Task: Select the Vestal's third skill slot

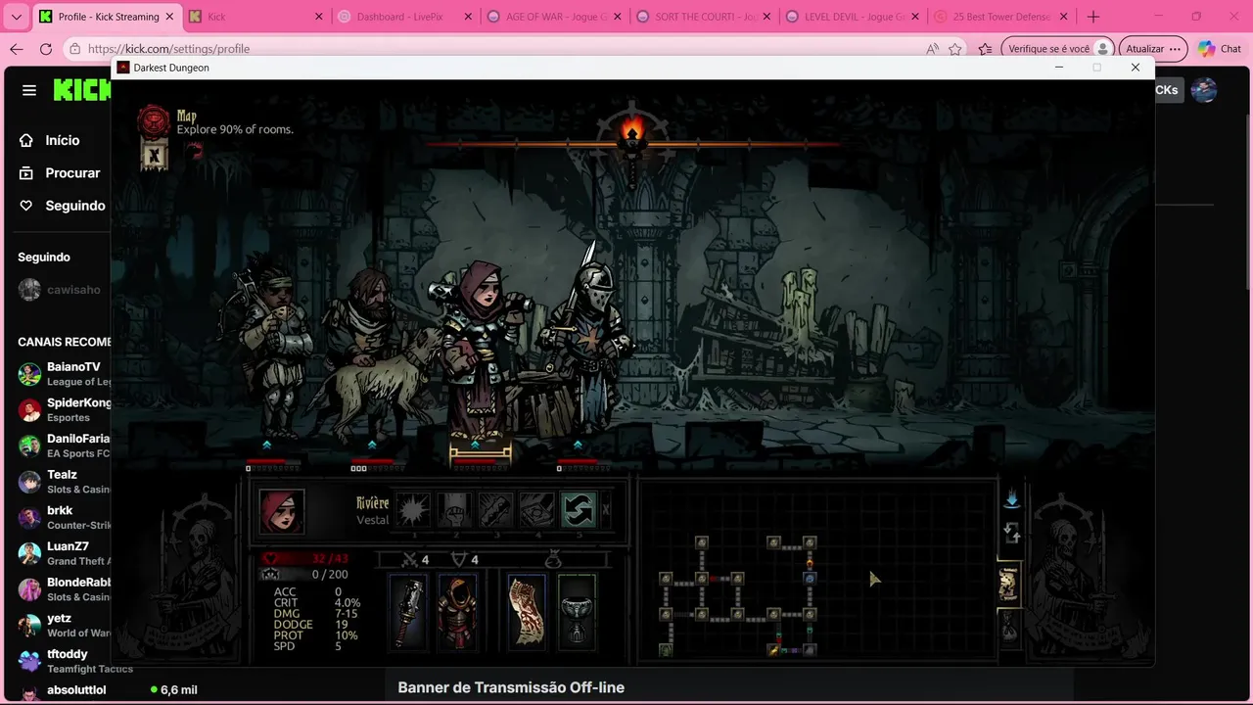Action: pos(495,510)
